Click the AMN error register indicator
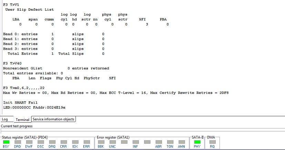The width and height of the screenshot is (285, 150). (182, 142)
